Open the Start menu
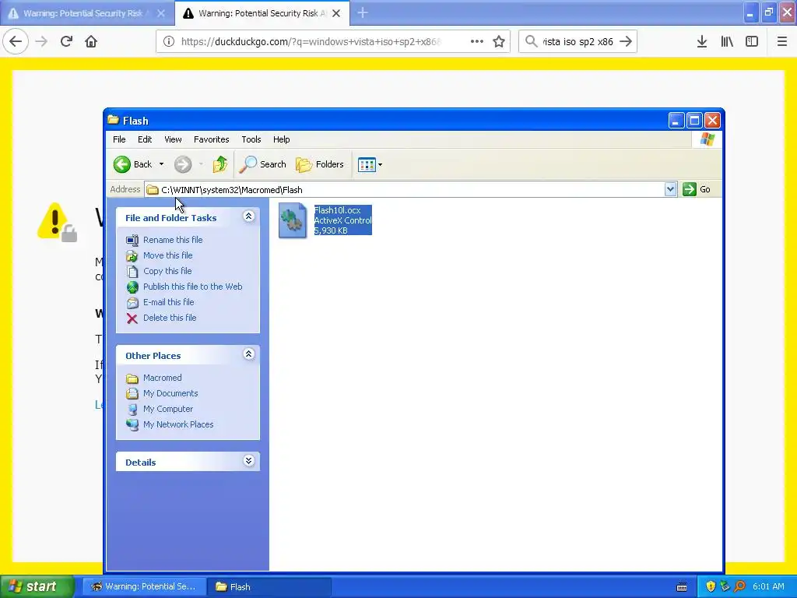 (x=37, y=586)
